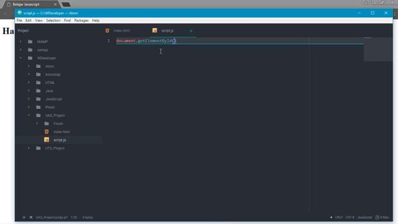Select the script.js editor tab
Screen dimensions: 398x224
pos(167,30)
